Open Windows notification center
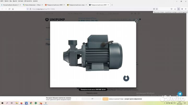 click(x=185, y=103)
